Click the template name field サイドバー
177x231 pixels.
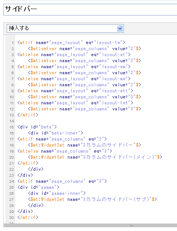90,9
